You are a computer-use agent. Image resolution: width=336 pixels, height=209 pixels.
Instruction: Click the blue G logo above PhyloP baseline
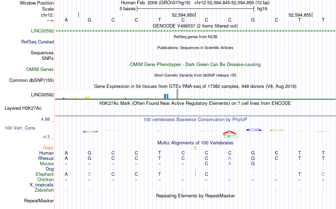[254, 130]
